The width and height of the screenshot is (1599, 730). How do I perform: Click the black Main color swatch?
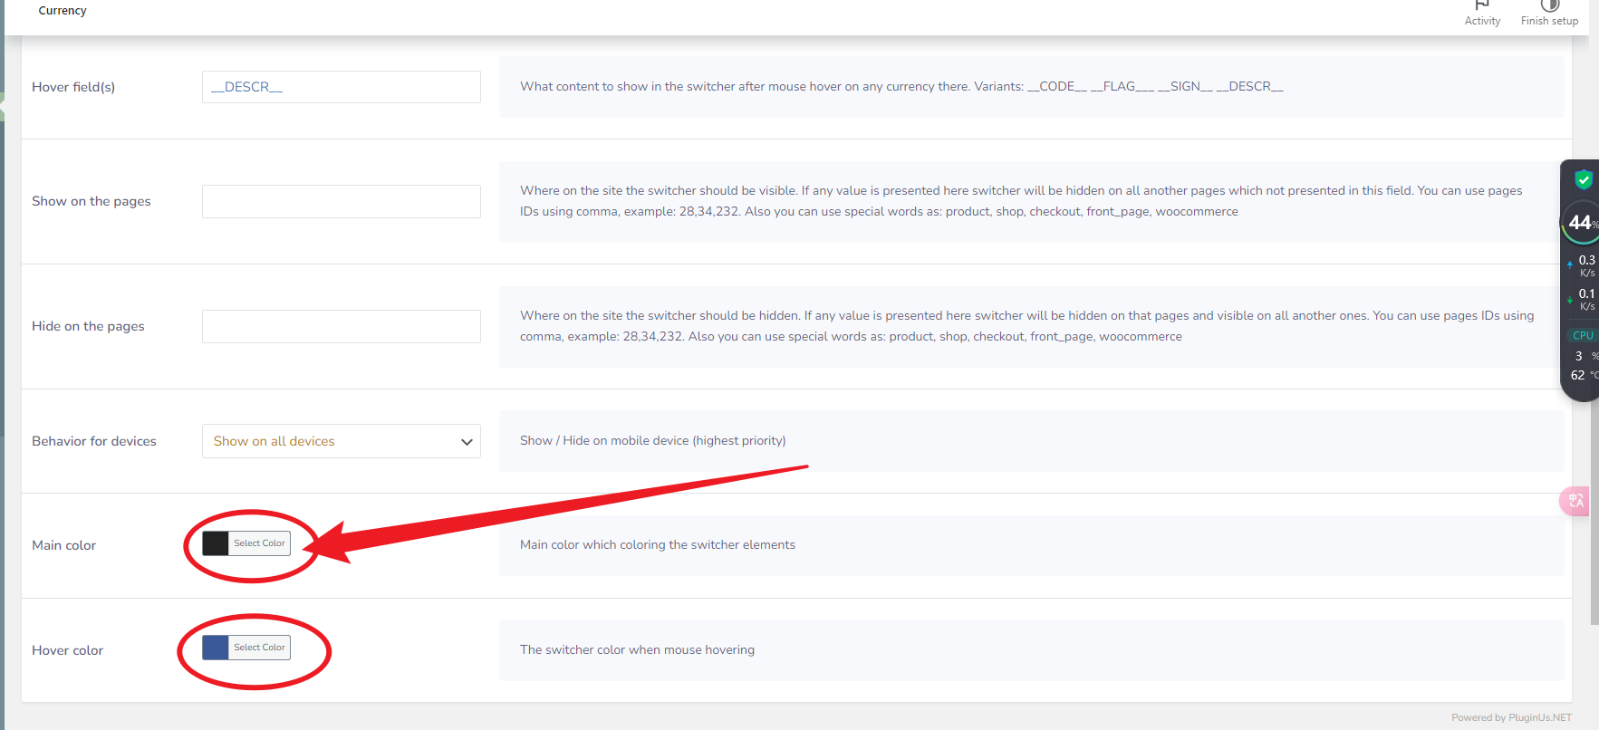point(216,543)
